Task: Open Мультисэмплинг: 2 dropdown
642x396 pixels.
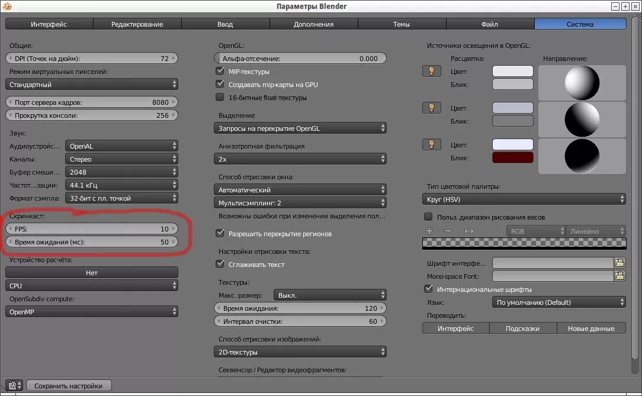Action: (x=300, y=203)
